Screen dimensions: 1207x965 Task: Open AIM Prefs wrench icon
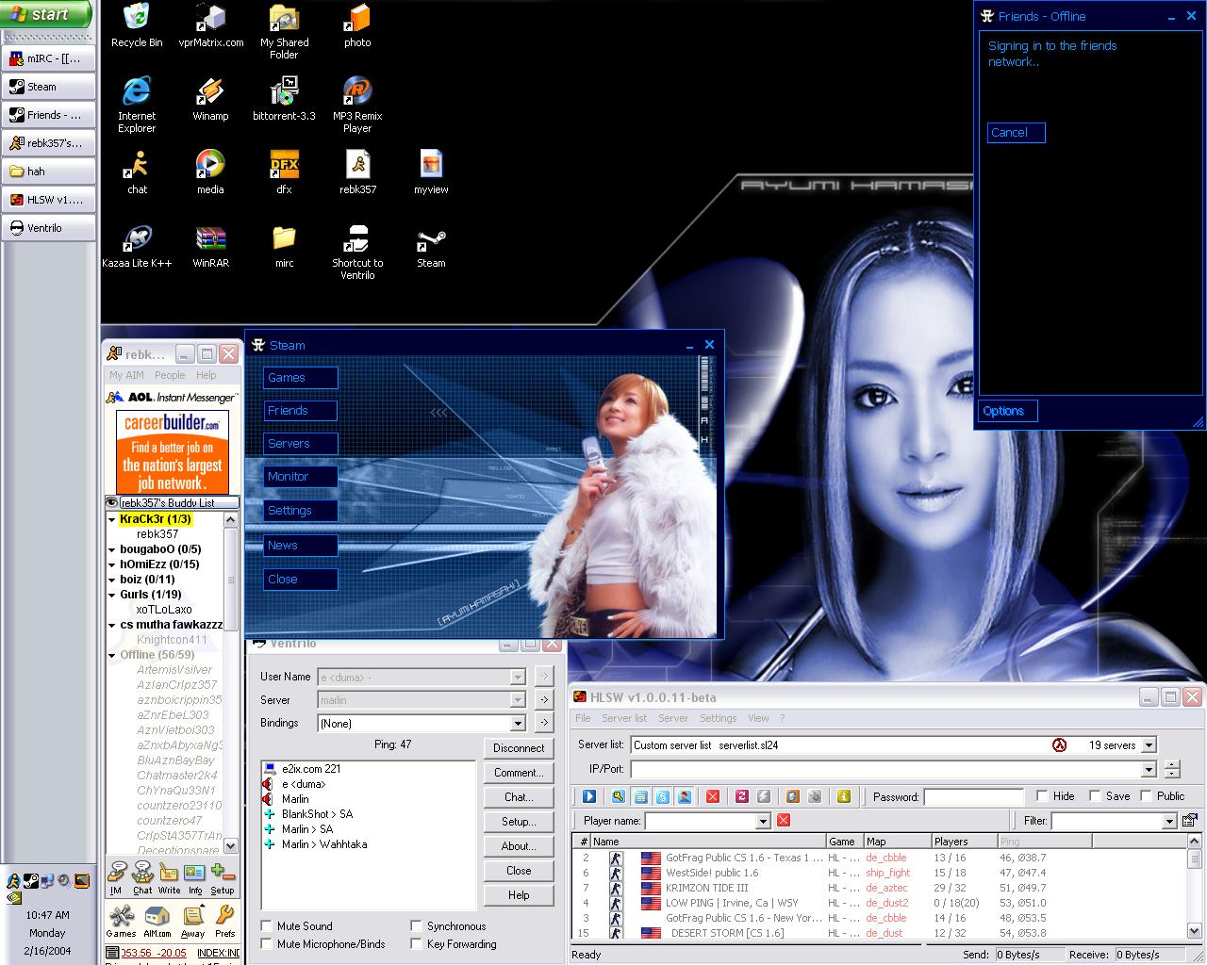coord(224,921)
